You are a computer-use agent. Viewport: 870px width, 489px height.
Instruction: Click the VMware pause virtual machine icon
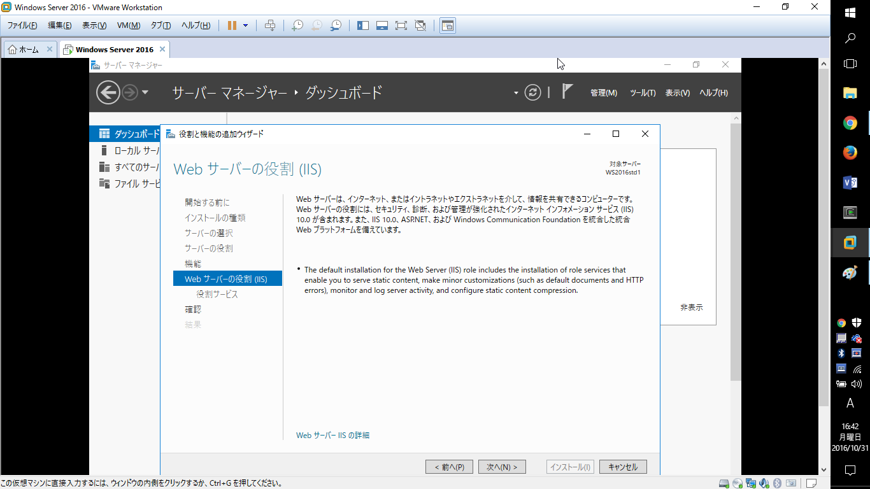pyautogui.click(x=232, y=25)
